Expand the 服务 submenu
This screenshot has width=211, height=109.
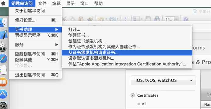point(35,45)
